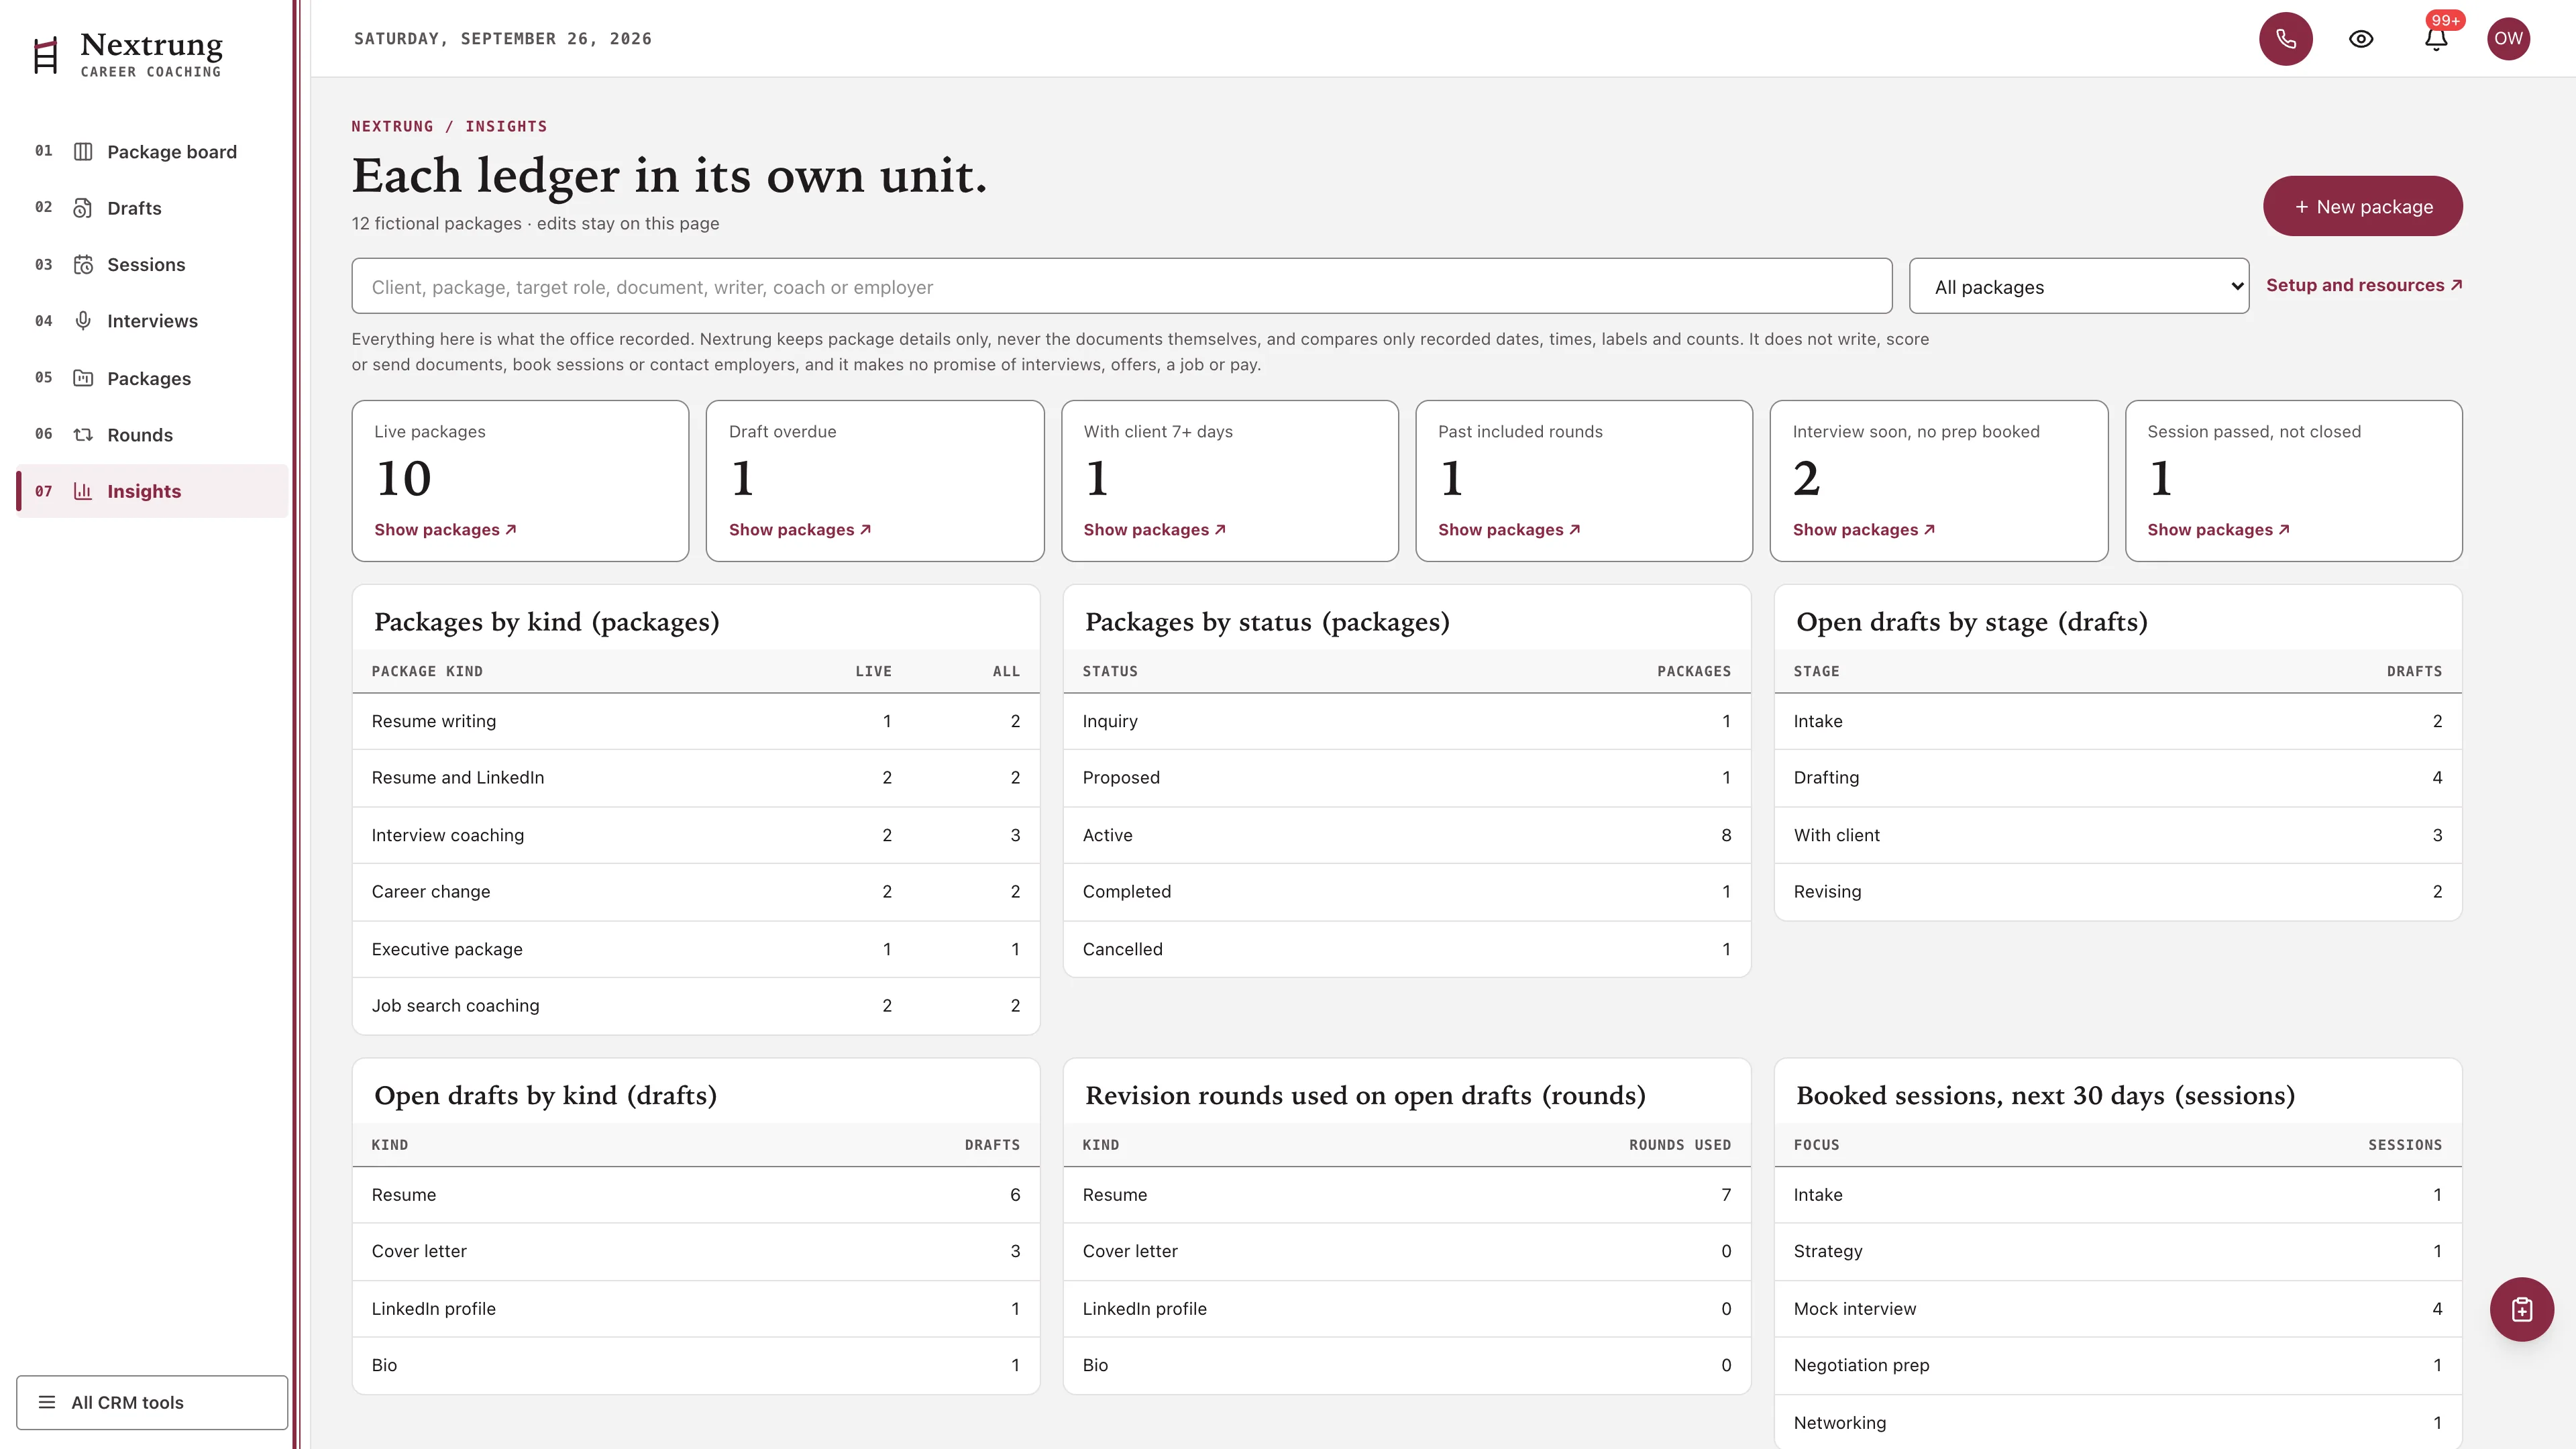Image resolution: width=2576 pixels, height=1449 pixels.
Task: Click the Revising stage row
Action: coord(2117,892)
